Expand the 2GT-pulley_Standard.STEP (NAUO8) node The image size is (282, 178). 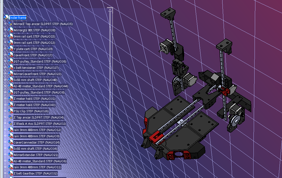(x=5, y=92)
